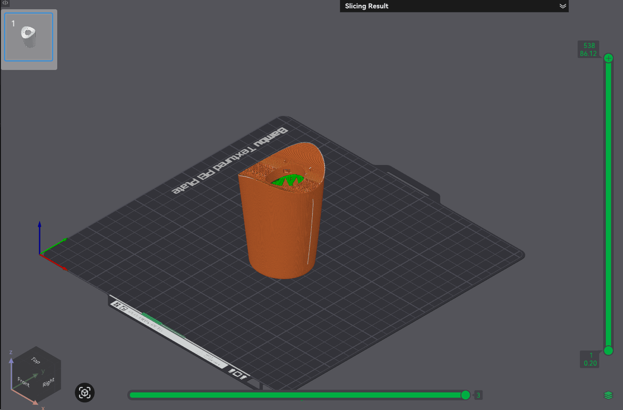623x410 pixels.
Task: Click the step count field showing 3
Action: 478,395
